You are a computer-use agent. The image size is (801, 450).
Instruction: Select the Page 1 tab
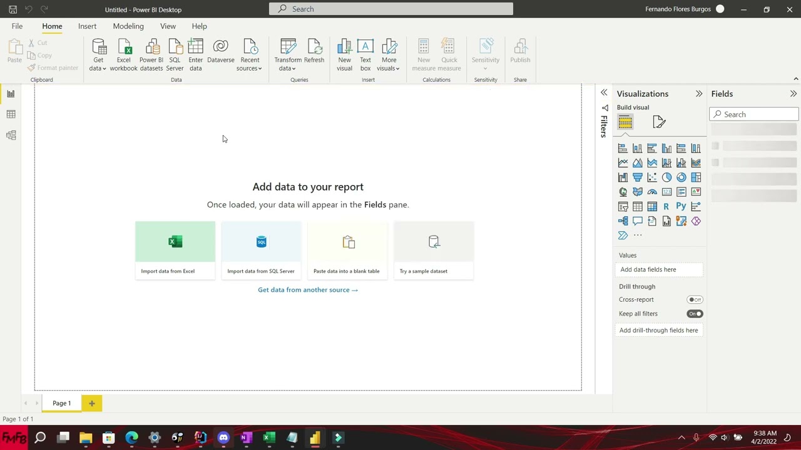61,403
